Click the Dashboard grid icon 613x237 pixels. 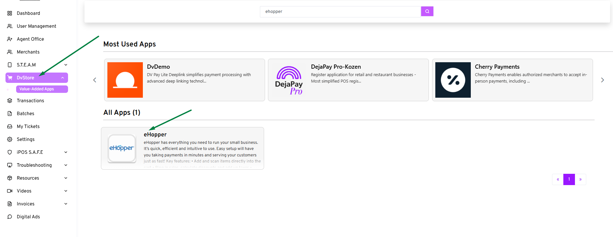point(10,13)
